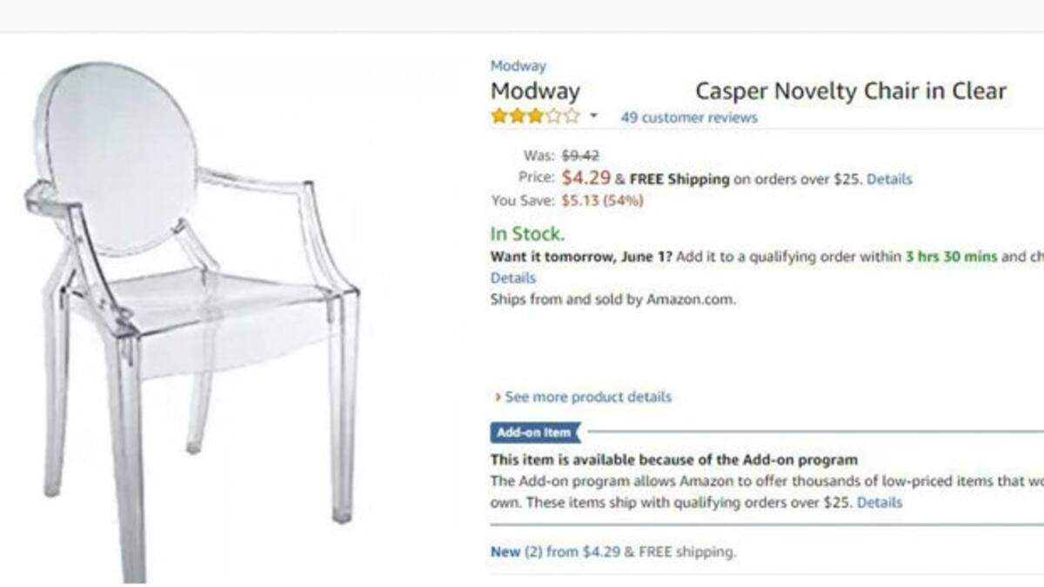Click the crossed-out $9.42 was price
This screenshot has height=587, width=1044.
[x=580, y=156]
